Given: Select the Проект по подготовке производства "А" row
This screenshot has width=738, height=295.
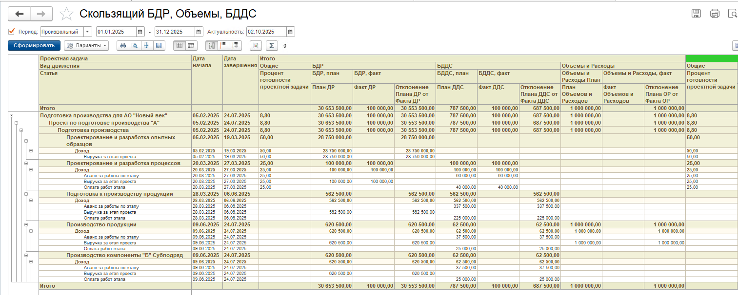Looking at the screenshot, I should coord(104,123).
